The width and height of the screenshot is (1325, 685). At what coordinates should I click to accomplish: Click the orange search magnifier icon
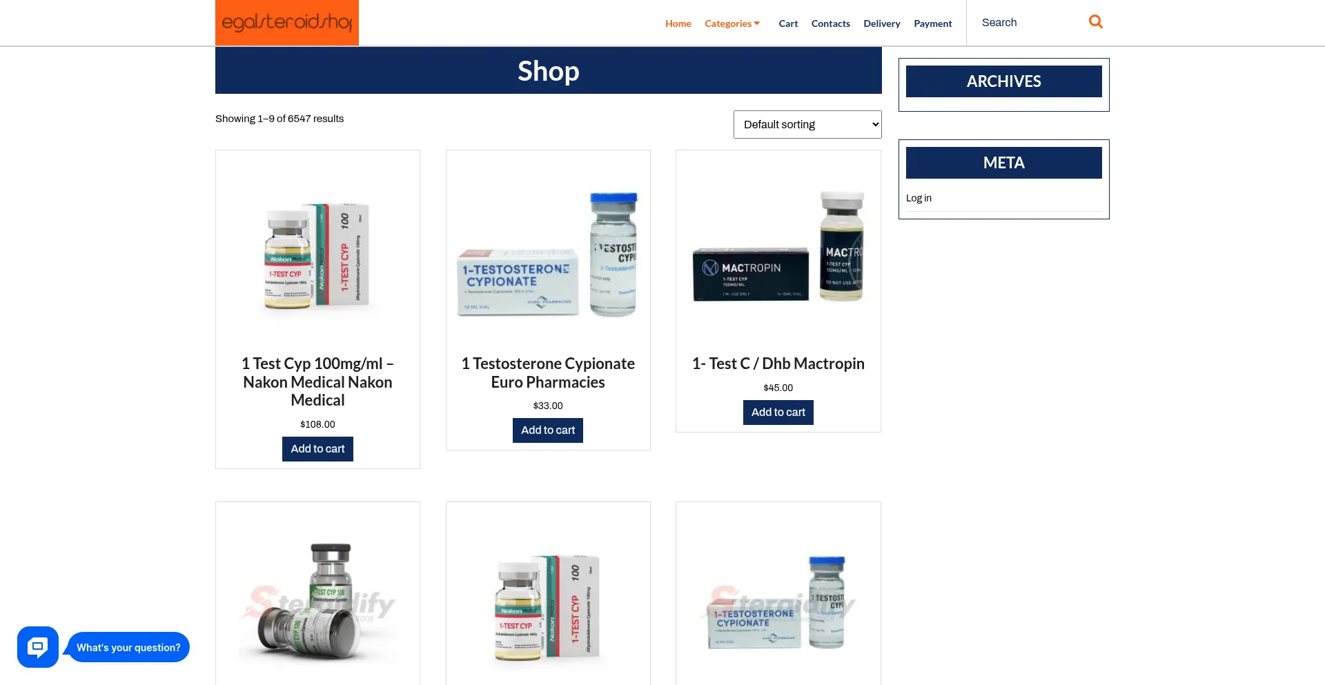tap(1095, 22)
